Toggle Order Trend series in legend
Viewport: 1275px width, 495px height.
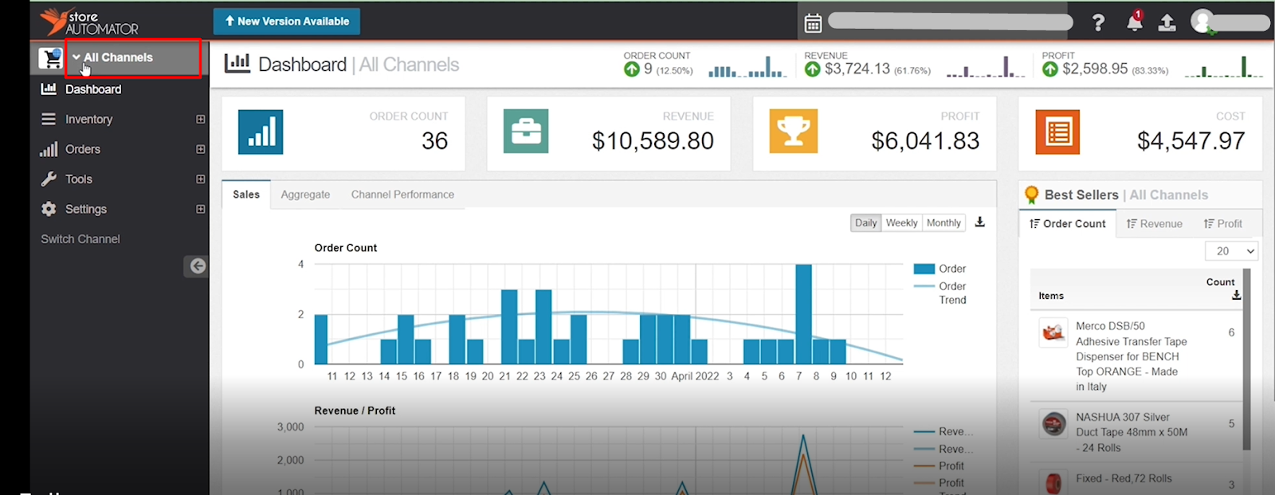[x=940, y=293]
